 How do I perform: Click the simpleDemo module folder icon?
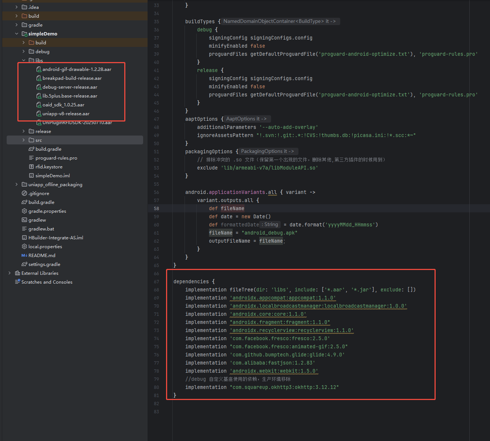[x=24, y=34]
